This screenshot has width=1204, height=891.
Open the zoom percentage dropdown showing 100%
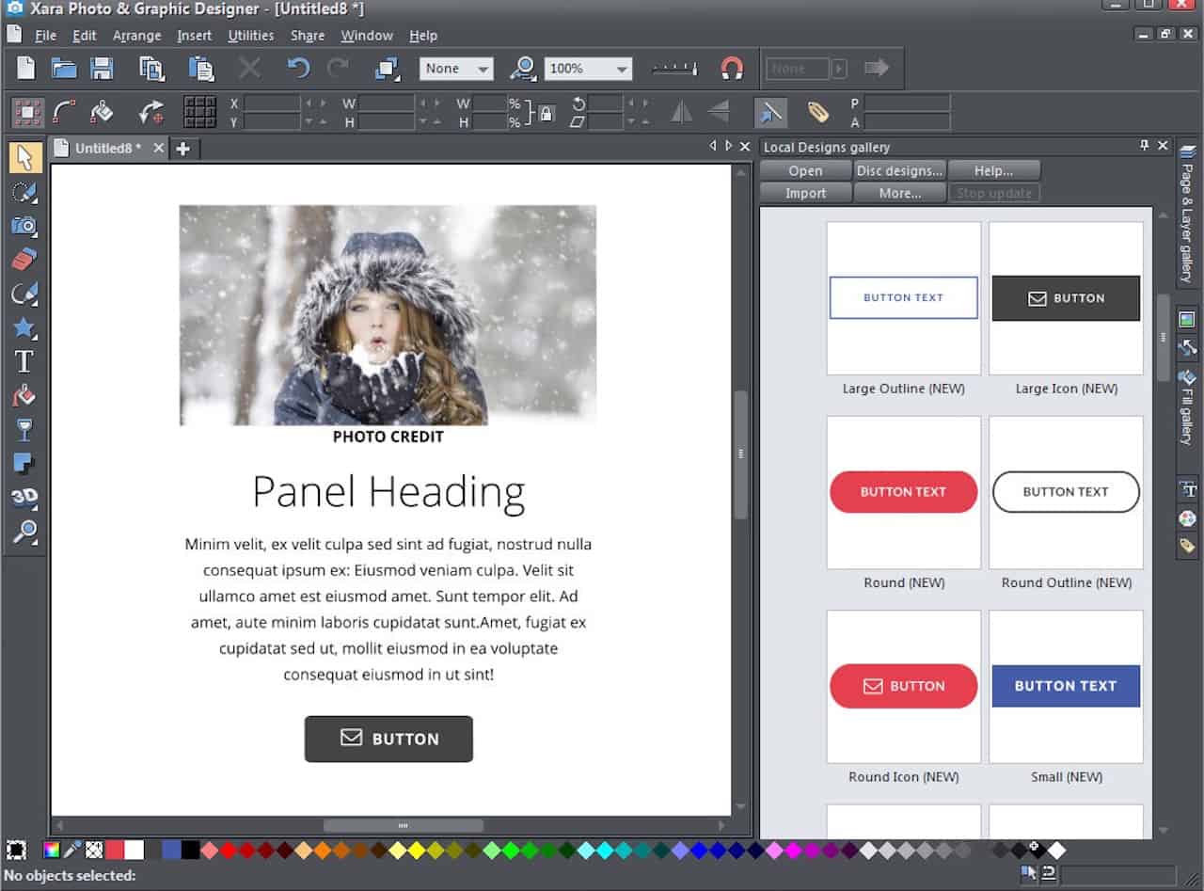click(x=587, y=69)
